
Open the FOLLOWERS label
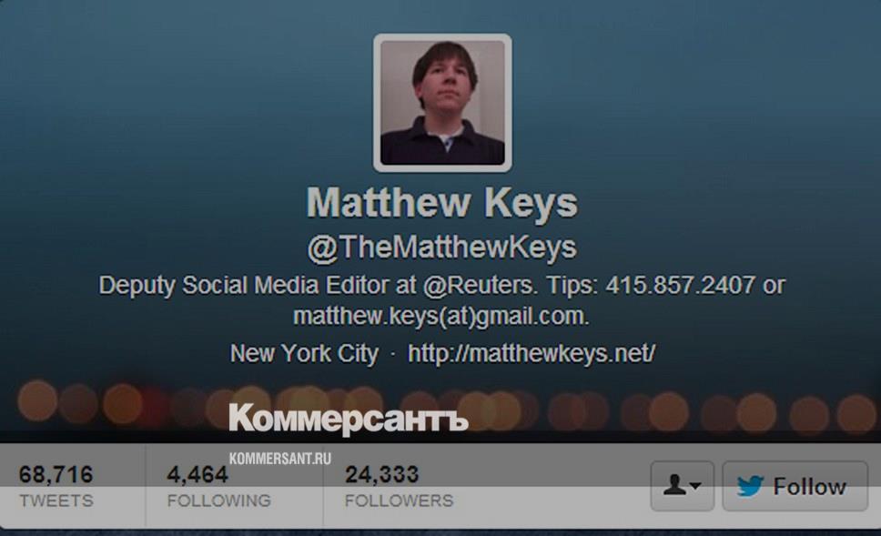pyautogui.click(x=399, y=500)
